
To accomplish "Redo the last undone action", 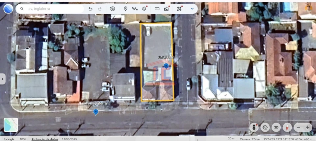I will click(100, 9).
